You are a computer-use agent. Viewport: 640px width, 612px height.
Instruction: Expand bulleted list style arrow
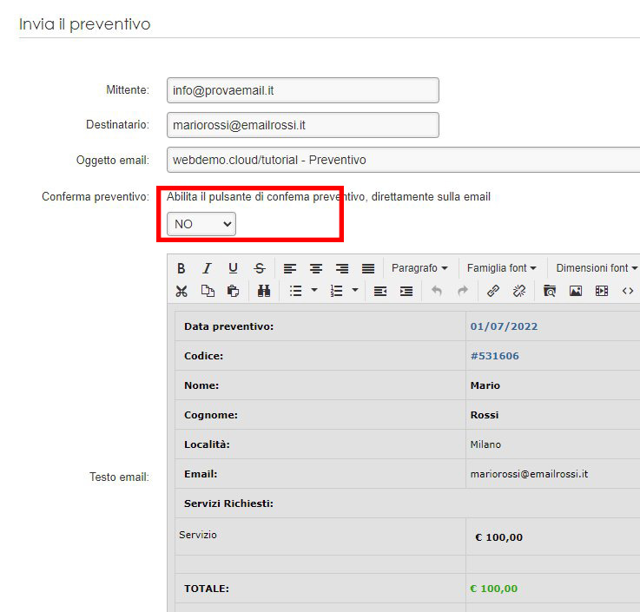[314, 291]
